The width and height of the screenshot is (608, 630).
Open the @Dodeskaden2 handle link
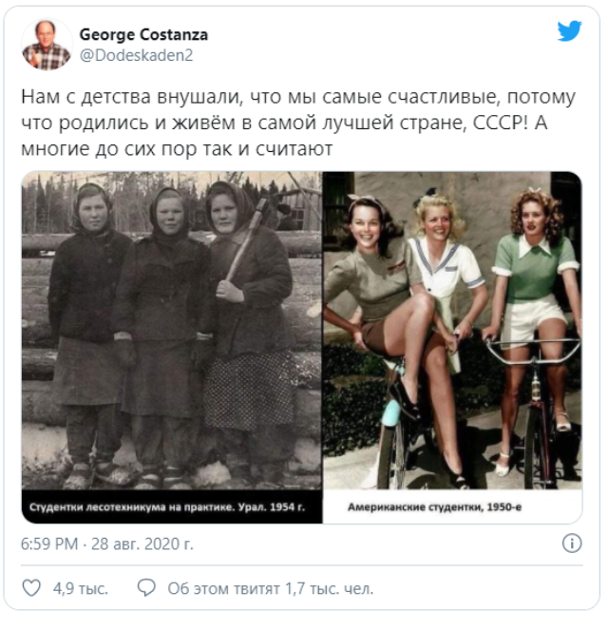point(137,55)
